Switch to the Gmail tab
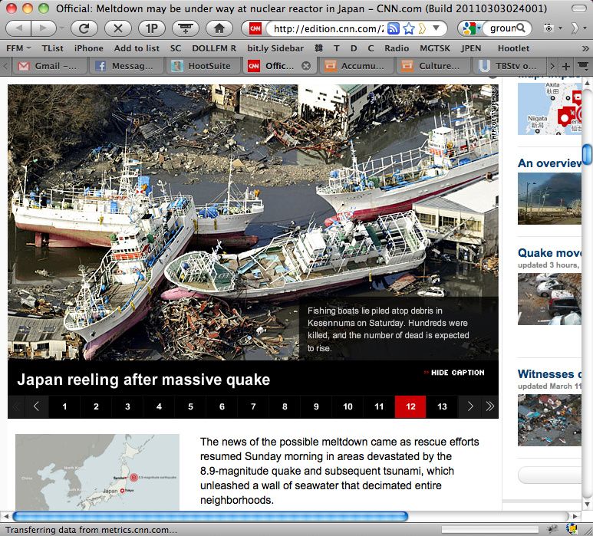Viewport: 593px width, 536px height. tap(48, 66)
